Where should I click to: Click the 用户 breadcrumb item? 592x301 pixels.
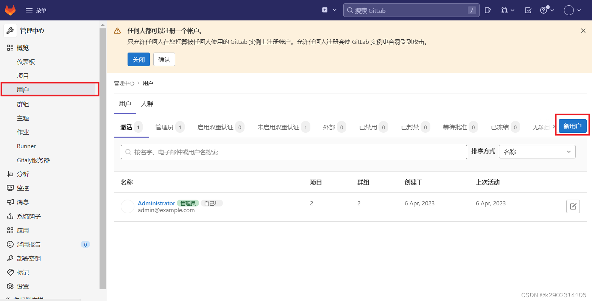148,83
